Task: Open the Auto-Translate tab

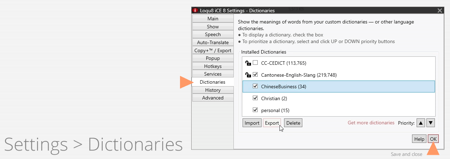Action: coord(213,42)
